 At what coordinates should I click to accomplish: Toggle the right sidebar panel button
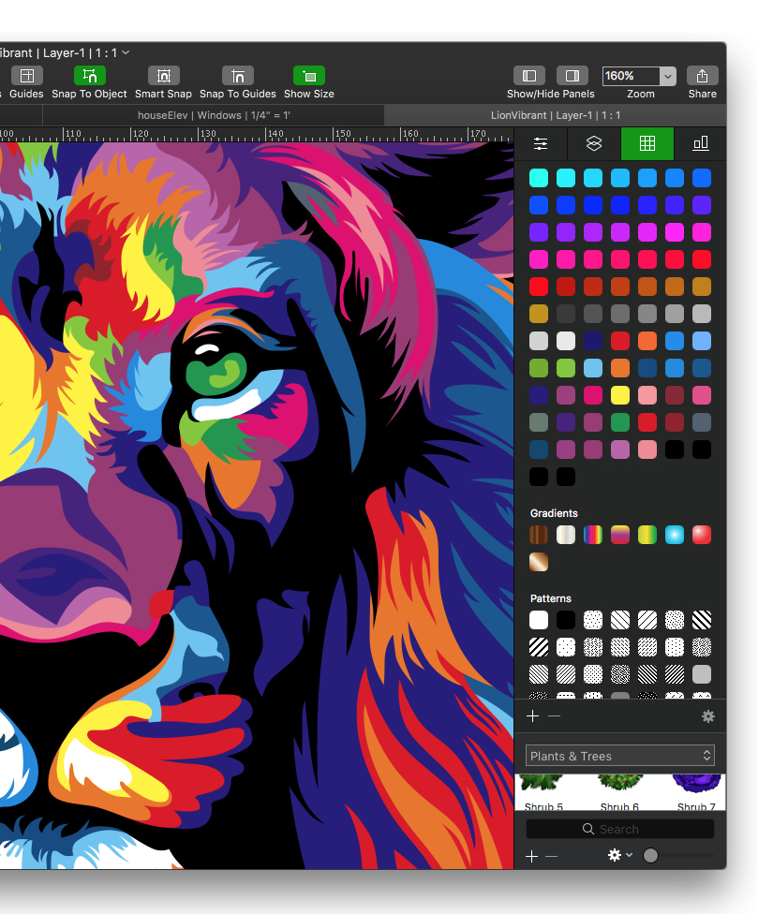(572, 76)
